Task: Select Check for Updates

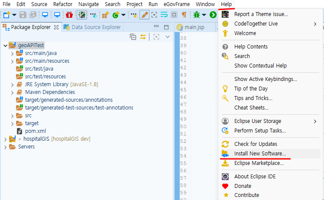Action: point(270,144)
